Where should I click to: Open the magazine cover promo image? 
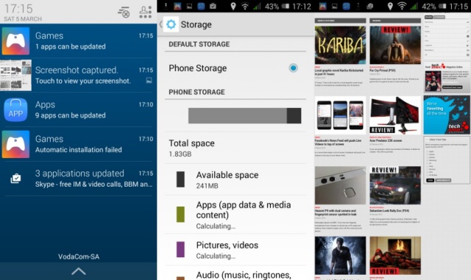[x=433, y=81]
